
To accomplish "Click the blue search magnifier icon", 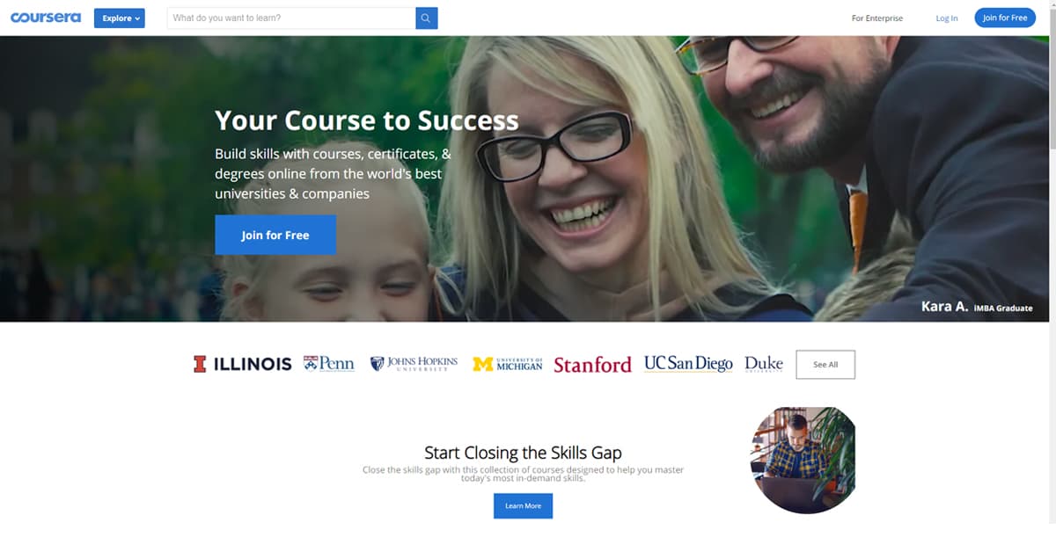I will pyautogui.click(x=426, y=18).
